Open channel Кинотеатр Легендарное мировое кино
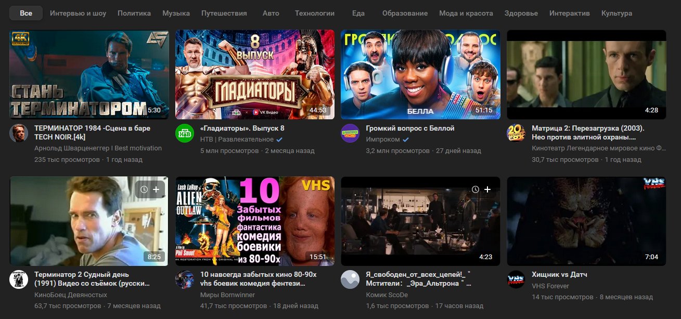Viewport: 681px width, 319px height. click(x=599, y=148)
